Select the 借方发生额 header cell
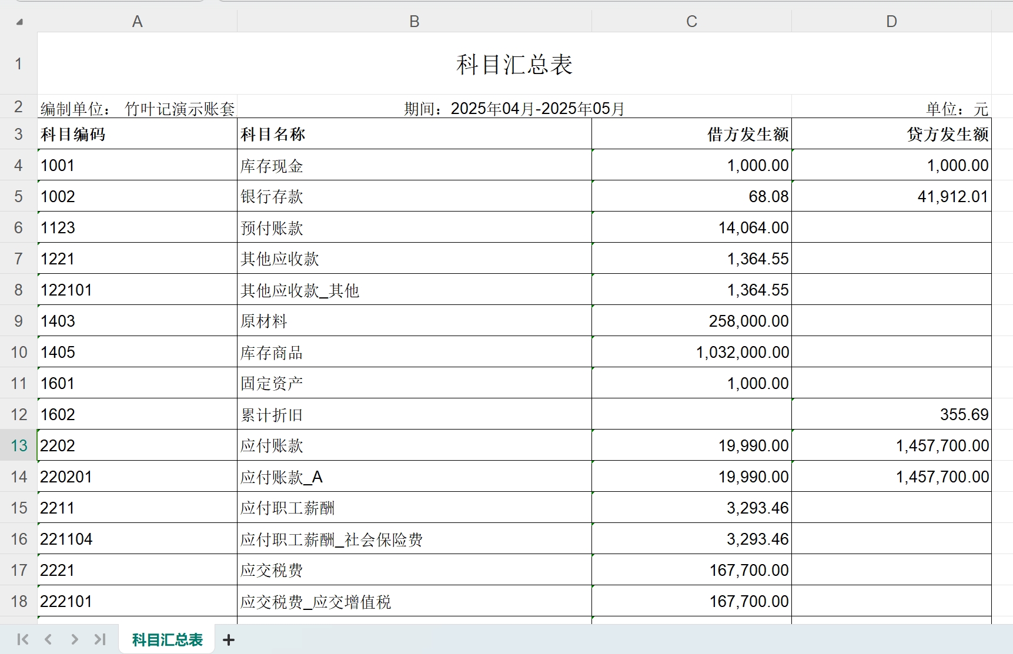 (691, 135)
